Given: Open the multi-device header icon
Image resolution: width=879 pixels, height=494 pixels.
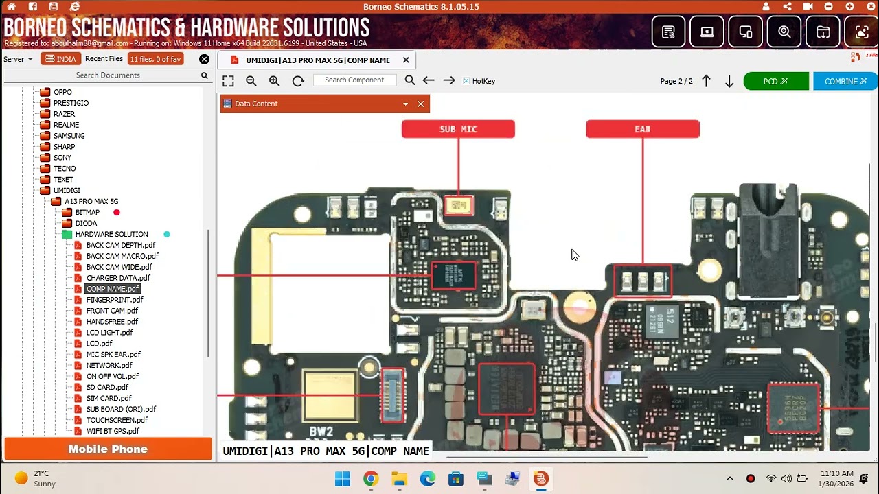Looking at the screenshot, I should pyautogui.click(x=745, y=32).
